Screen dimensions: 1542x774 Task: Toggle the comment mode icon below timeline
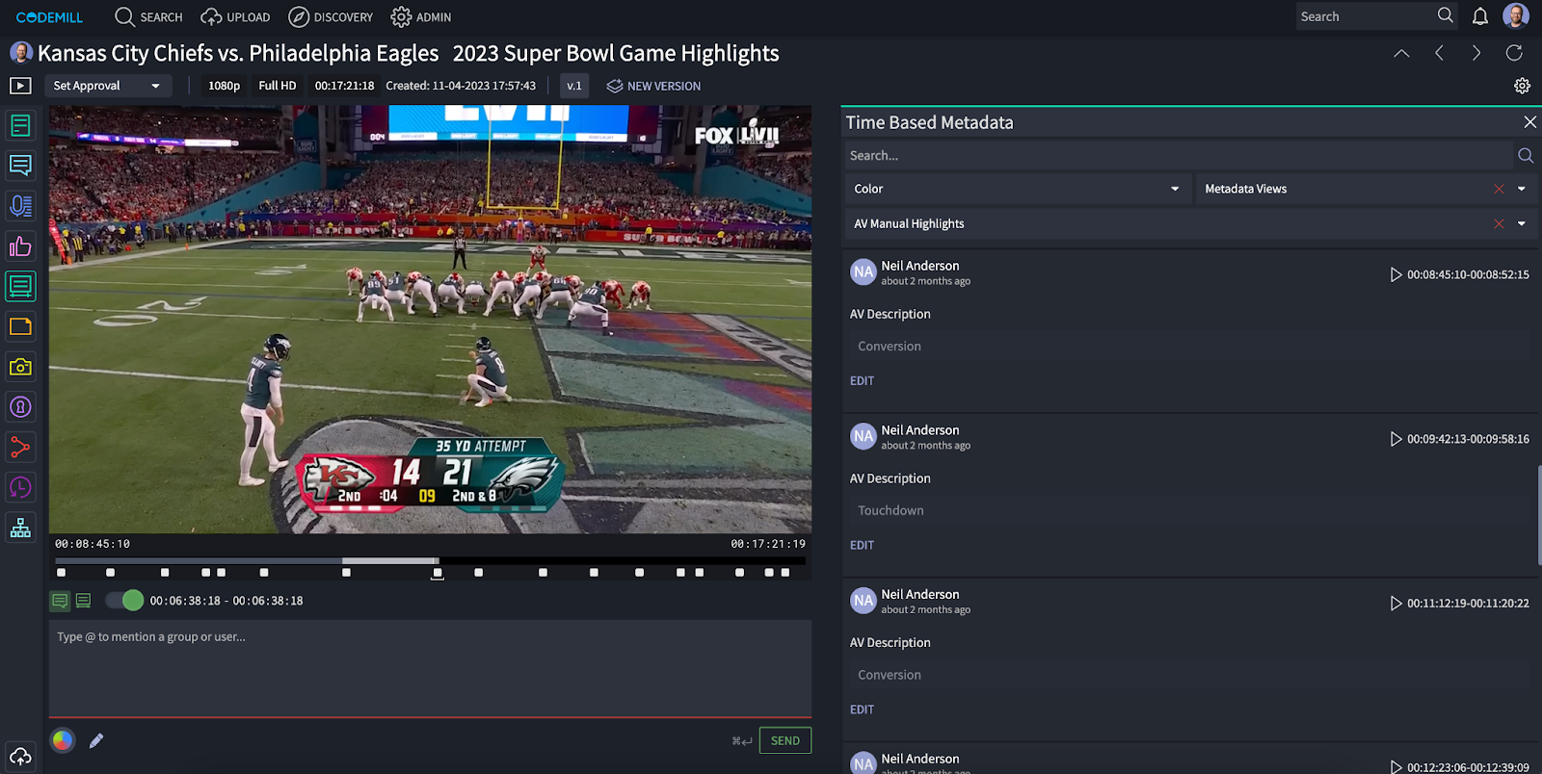click(60, 601)
